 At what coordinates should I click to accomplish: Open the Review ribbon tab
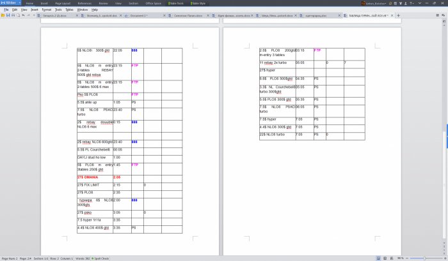(103, 3)
